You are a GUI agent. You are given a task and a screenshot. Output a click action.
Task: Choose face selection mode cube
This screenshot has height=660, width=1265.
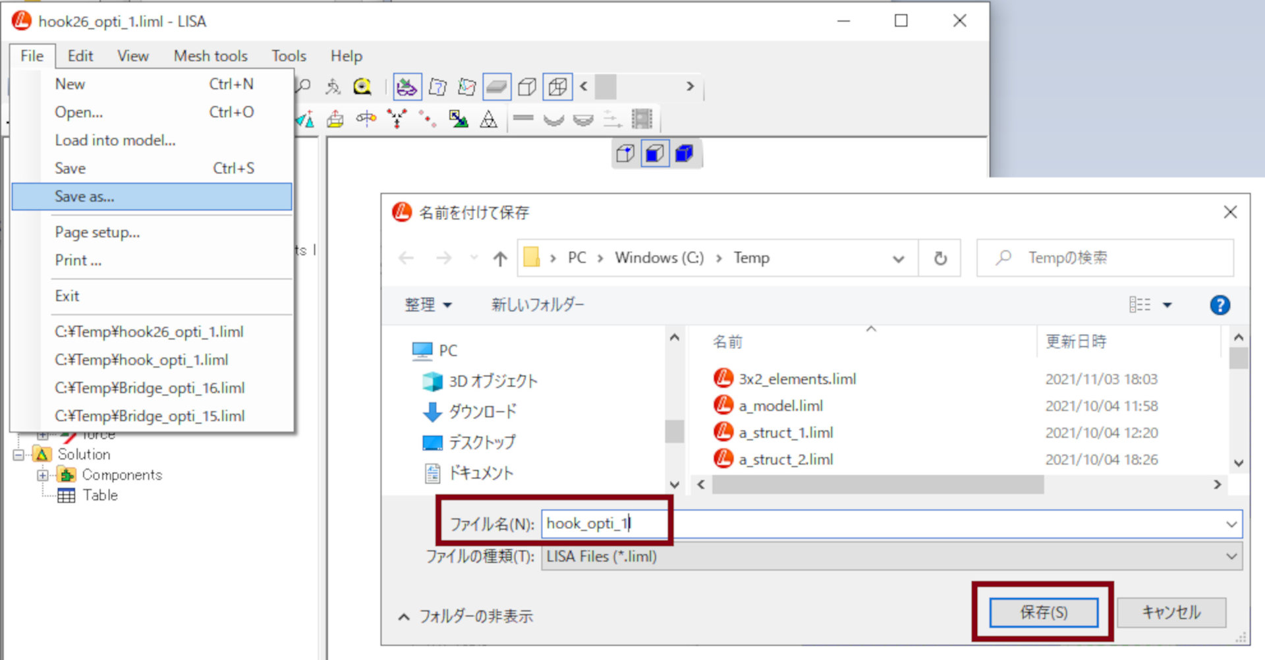click(x=654, y=154)
